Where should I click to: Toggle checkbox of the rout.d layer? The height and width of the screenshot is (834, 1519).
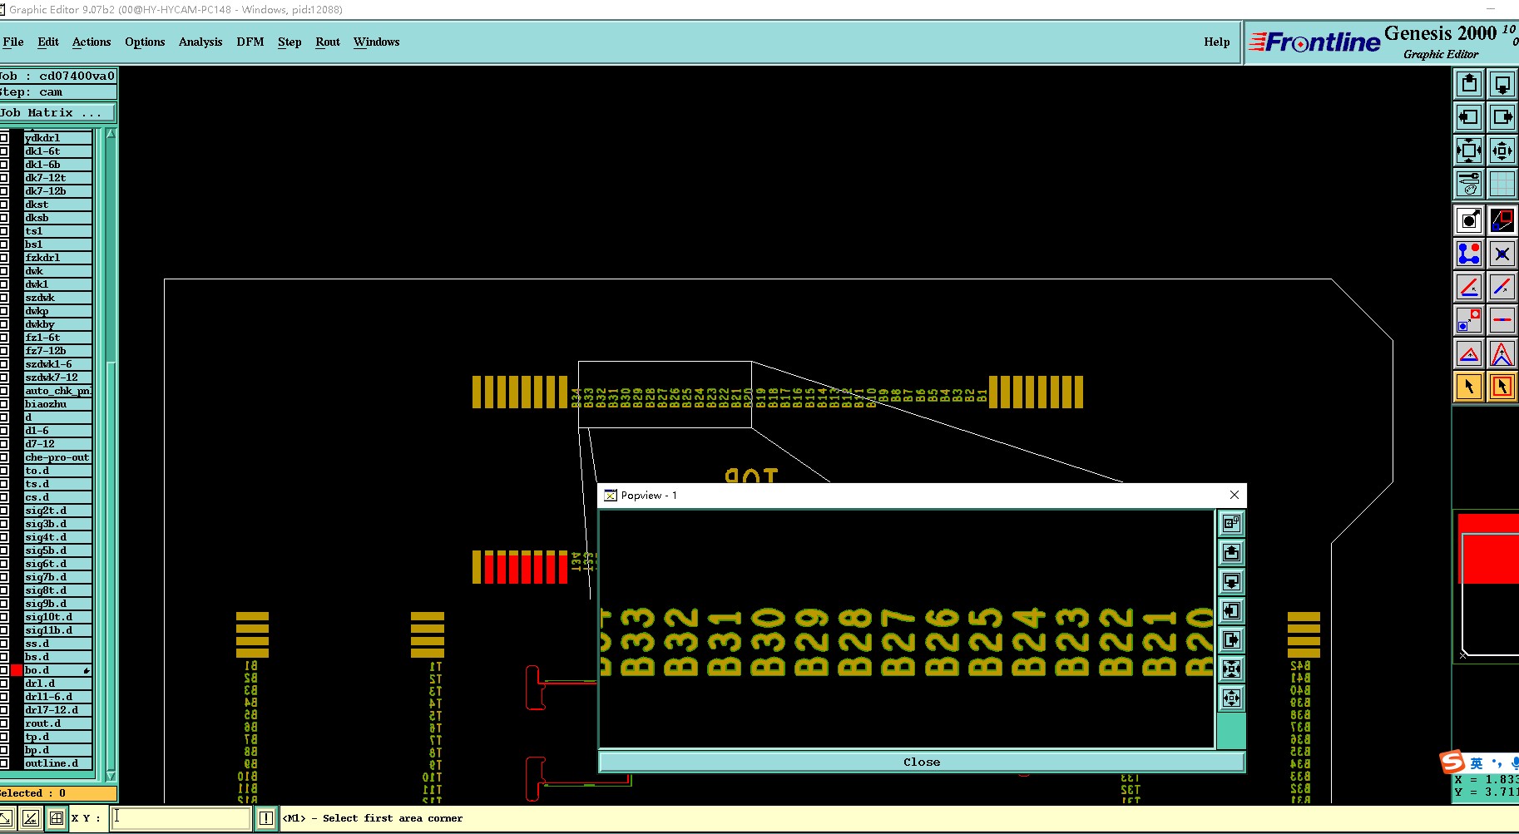[4, 723]
